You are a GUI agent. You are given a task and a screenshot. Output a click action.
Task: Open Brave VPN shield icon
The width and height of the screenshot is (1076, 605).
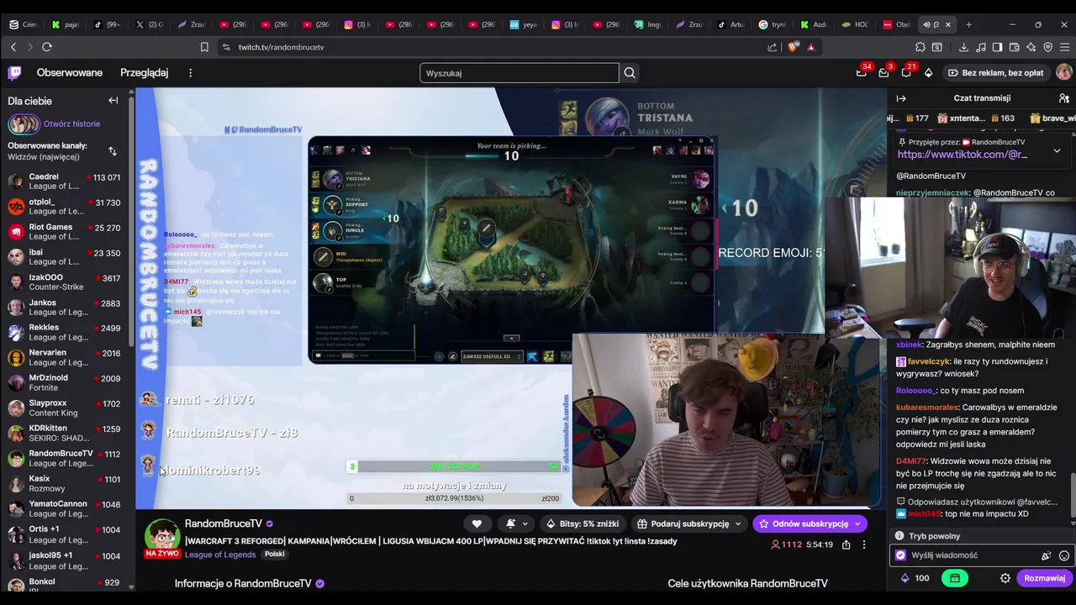click(x=1047, y=47)
